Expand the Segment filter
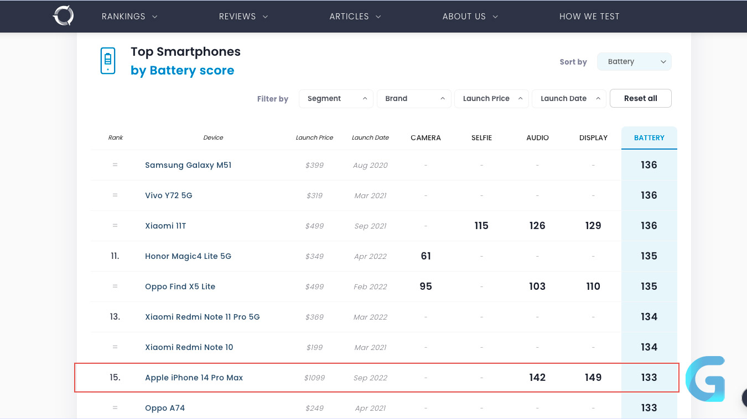The height and width of the screenshot is (419, 747). [336, 98]
